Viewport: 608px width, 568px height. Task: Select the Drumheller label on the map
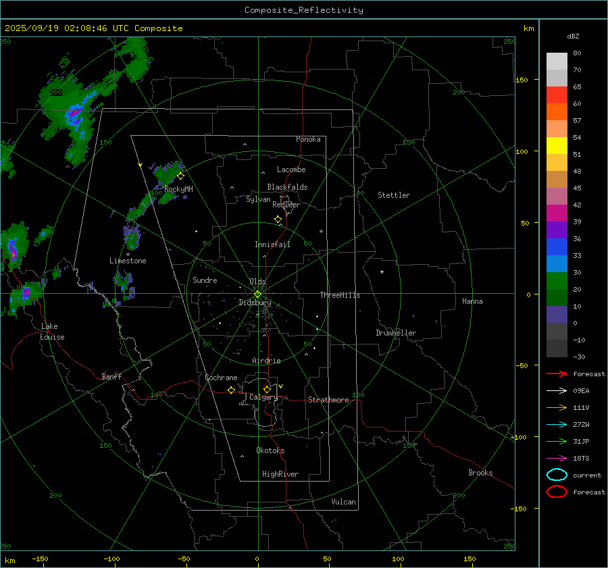tap(396, 333)
